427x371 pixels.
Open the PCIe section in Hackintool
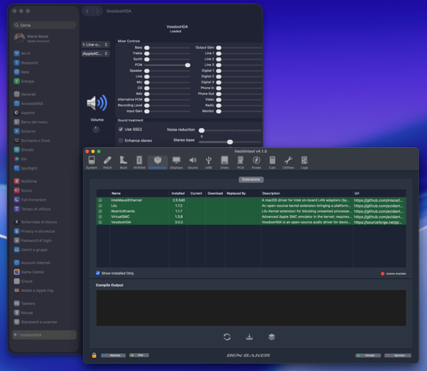(x=241, y=163)
